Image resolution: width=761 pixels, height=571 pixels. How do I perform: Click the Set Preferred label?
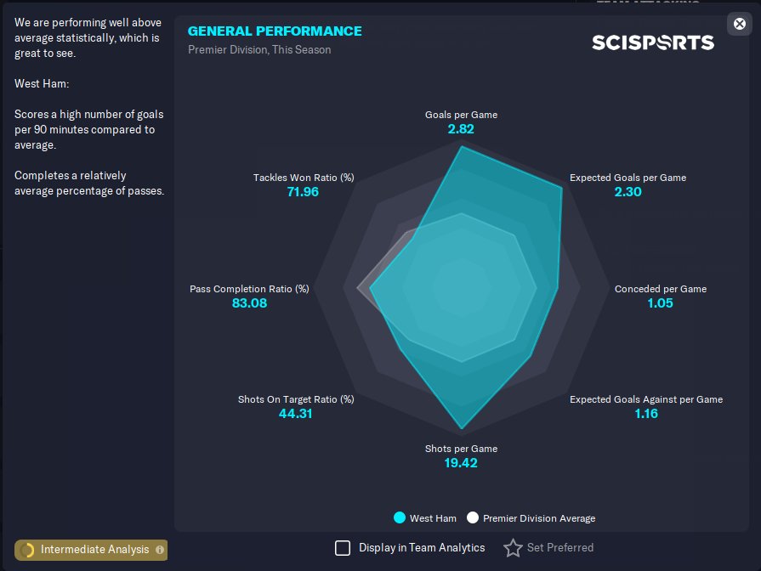pos(560,548)
